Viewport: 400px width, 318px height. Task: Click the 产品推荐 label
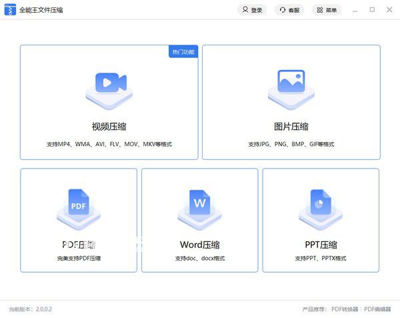coord(315,309)
